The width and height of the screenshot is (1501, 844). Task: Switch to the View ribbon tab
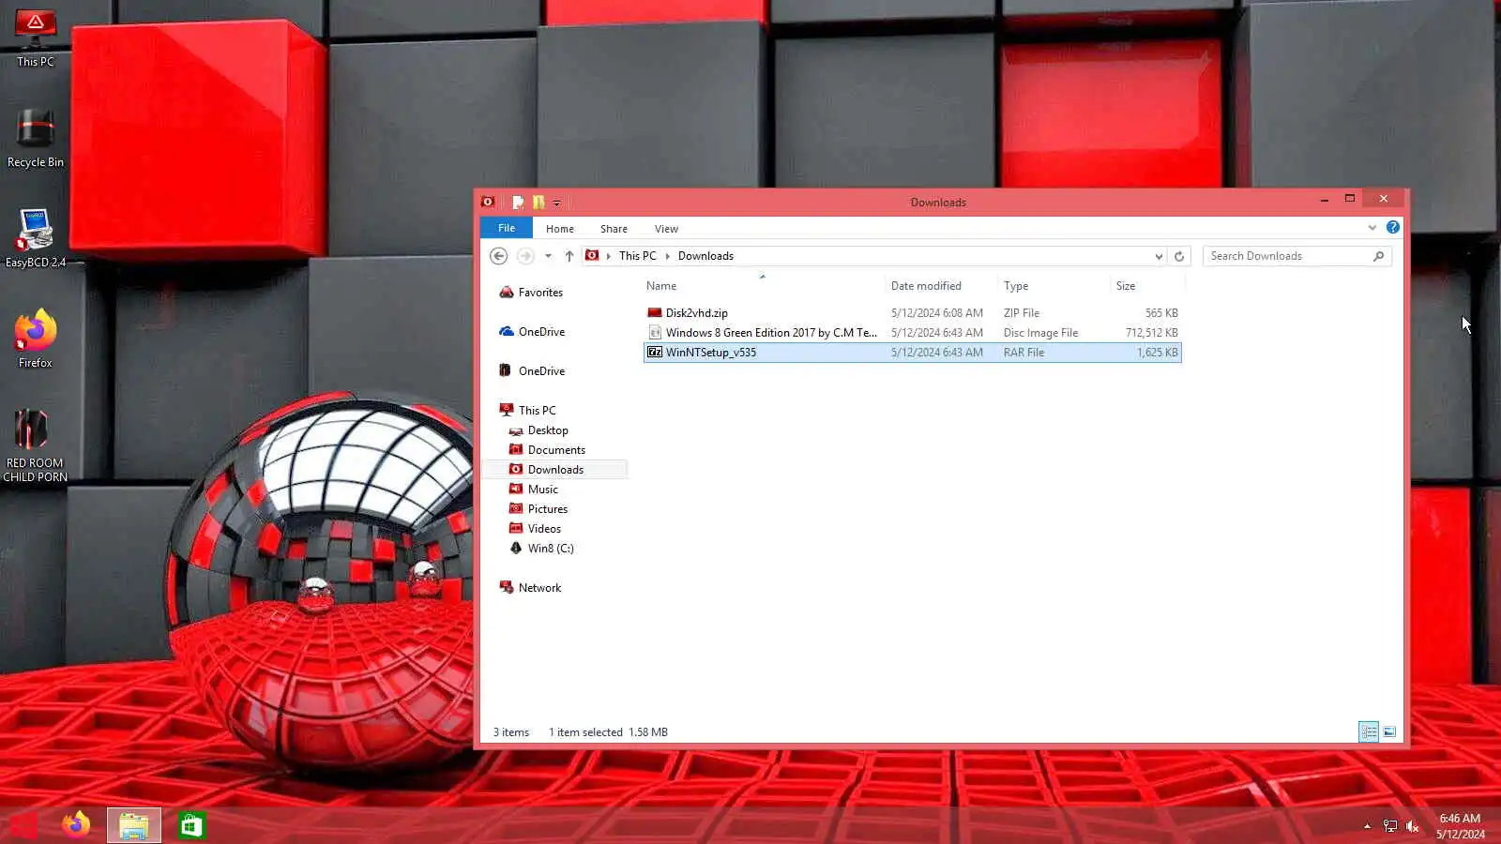pyautogui.click(x=666, y=229)
